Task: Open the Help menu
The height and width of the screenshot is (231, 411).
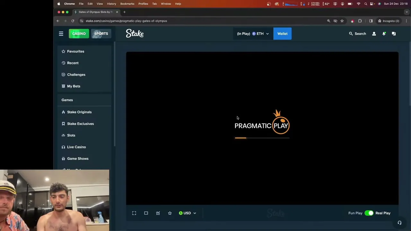Action: tap(178, 4)
